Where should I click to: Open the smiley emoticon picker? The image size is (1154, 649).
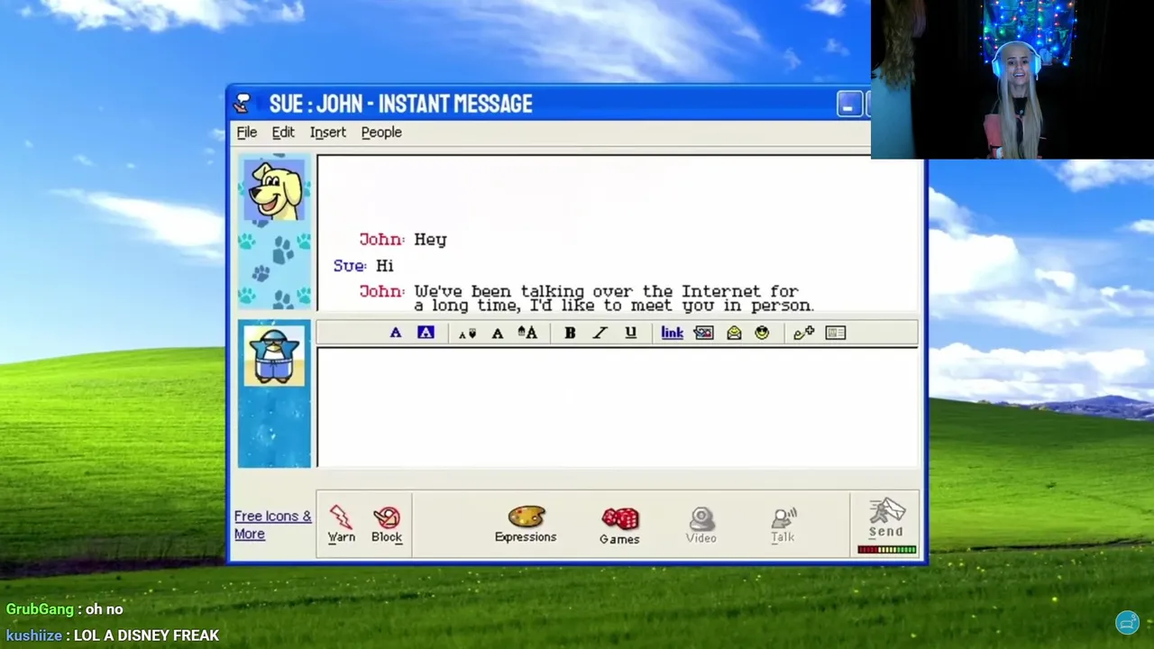click(x=762, y=333)
